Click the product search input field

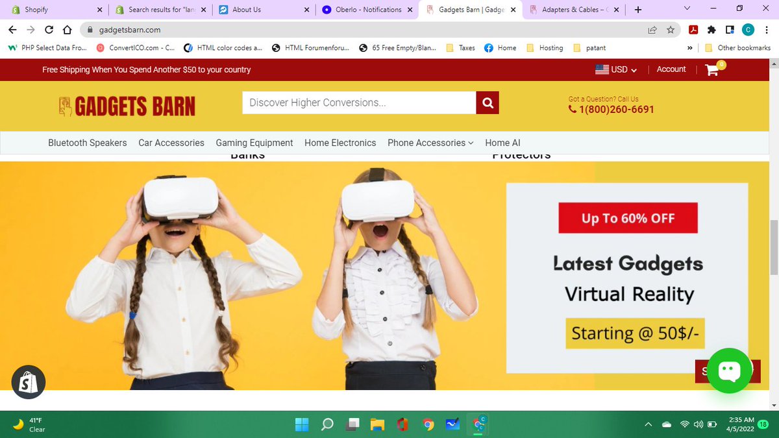tap(360, 103)
